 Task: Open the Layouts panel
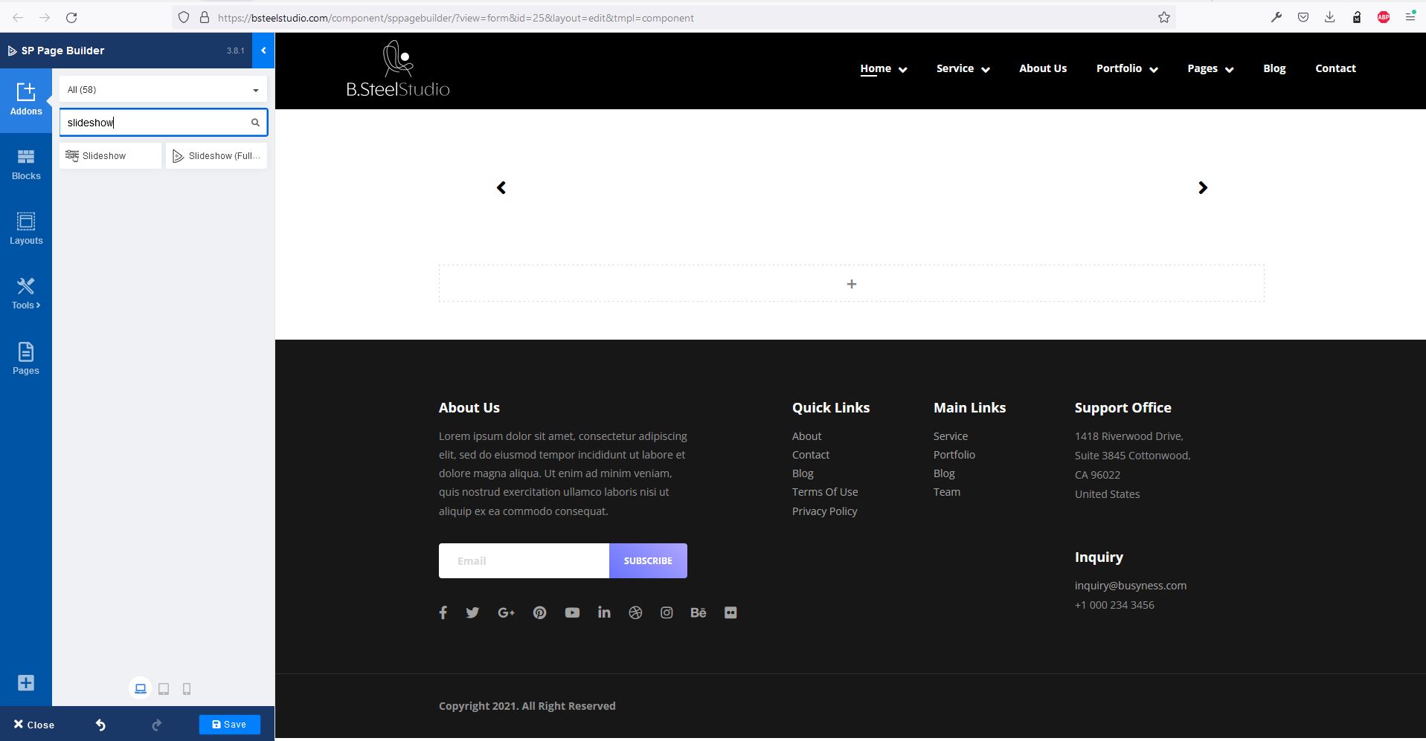click(26, 227)
